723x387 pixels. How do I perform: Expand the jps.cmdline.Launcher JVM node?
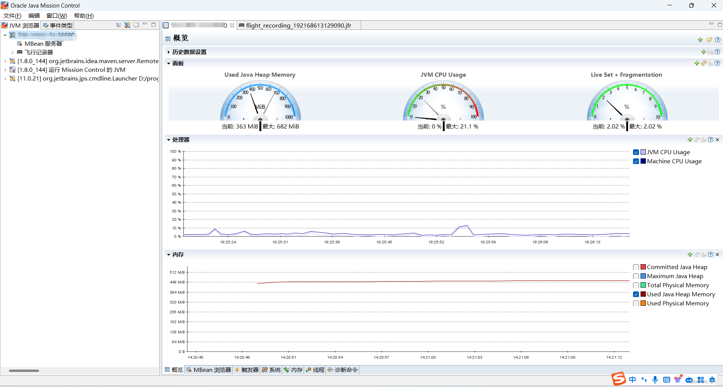click(5, 78)
